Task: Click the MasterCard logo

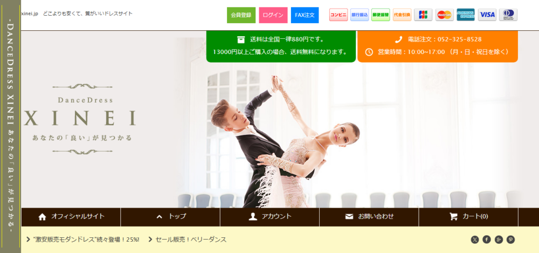Action: pos(445,15)
